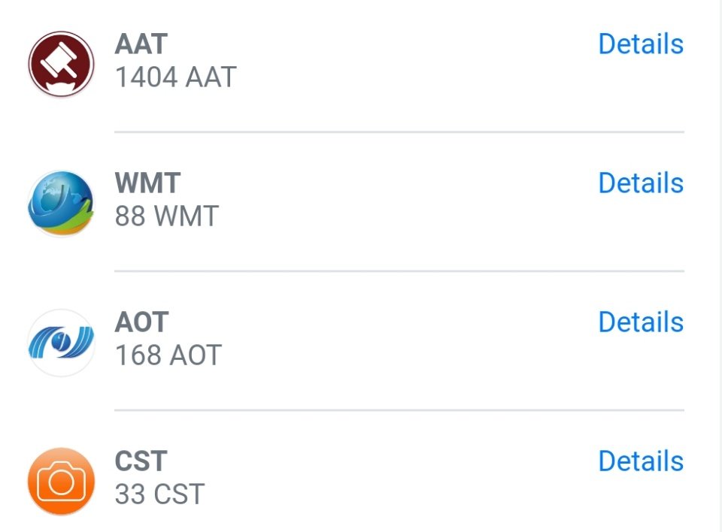Click the divider line beneath AOT entry

point(399,410)
